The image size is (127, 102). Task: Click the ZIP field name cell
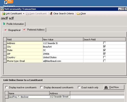(x=25, y=54)
